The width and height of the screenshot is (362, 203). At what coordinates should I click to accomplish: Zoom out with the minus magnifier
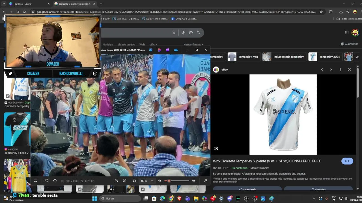(x=160, y=181)
